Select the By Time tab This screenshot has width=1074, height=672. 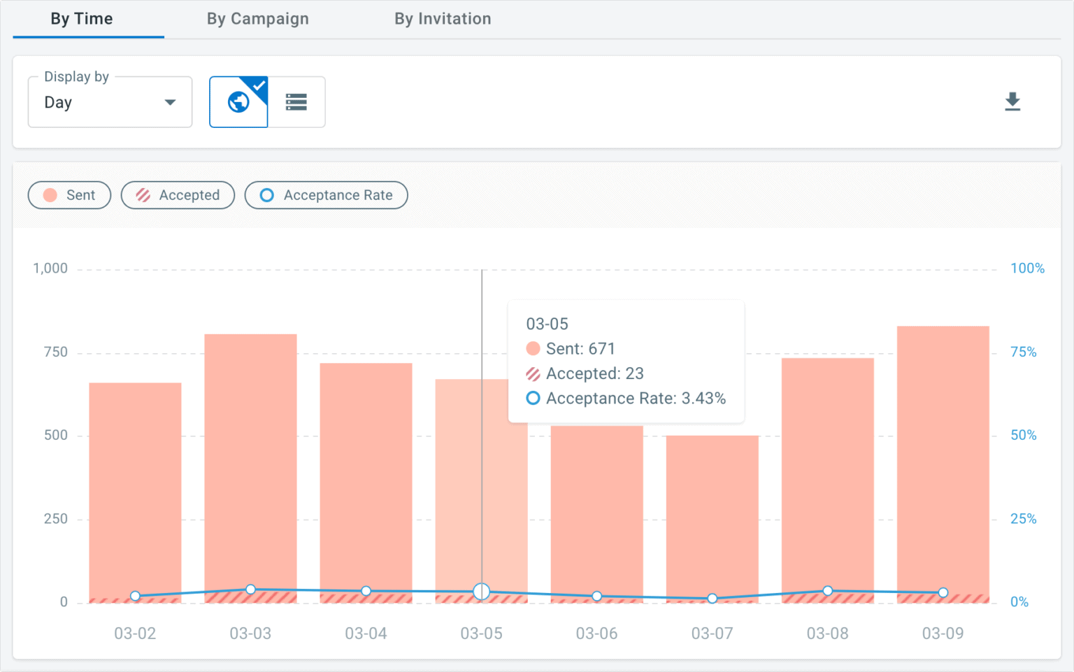(x=82, y=19)
